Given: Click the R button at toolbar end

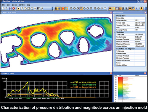Looking at the screenshot, I should pos(141,9).
